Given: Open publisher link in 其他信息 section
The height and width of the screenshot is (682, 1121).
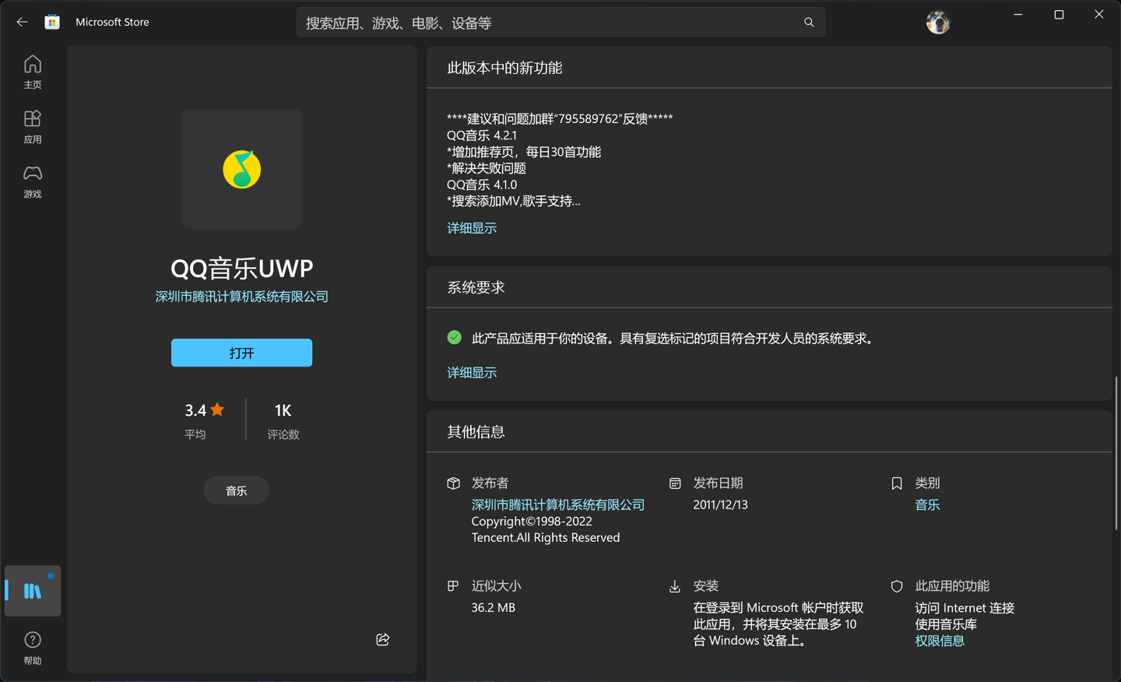Looking at the screenshot, I should (558, 504).
